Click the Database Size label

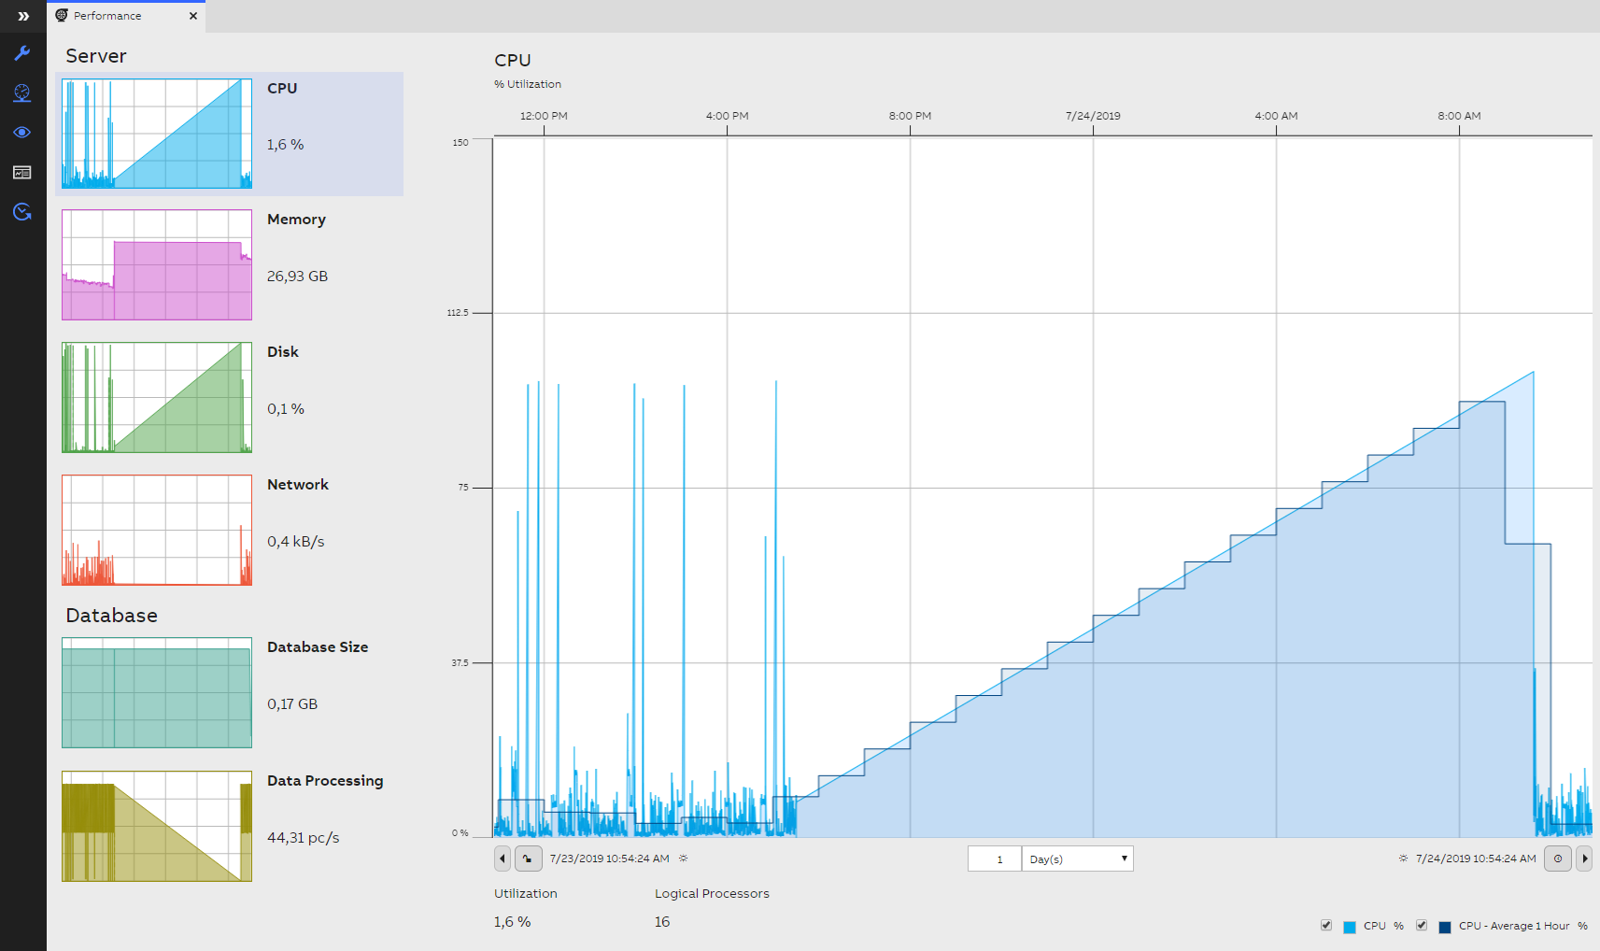(x=318, y=646)
